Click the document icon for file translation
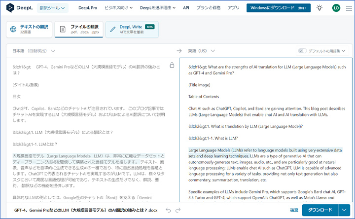This screenshot has height=219, width=355. pos(63,29)
